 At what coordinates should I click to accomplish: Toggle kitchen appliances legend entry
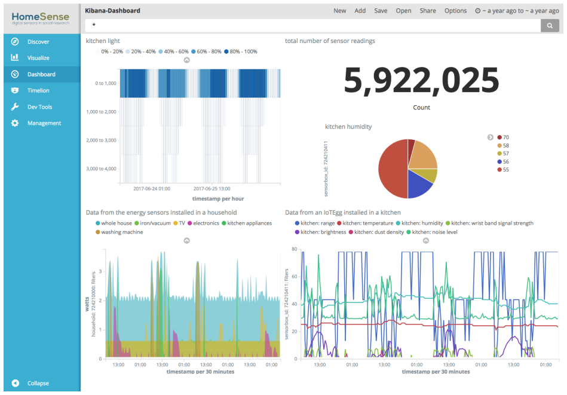click(247, 223)
